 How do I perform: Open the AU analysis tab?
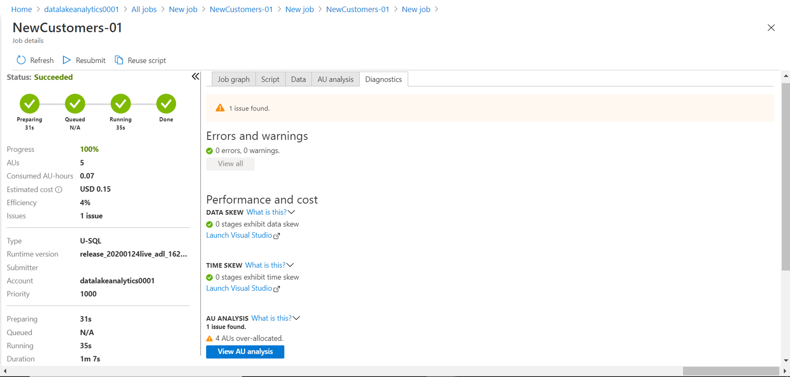click(x=335, y=79)
